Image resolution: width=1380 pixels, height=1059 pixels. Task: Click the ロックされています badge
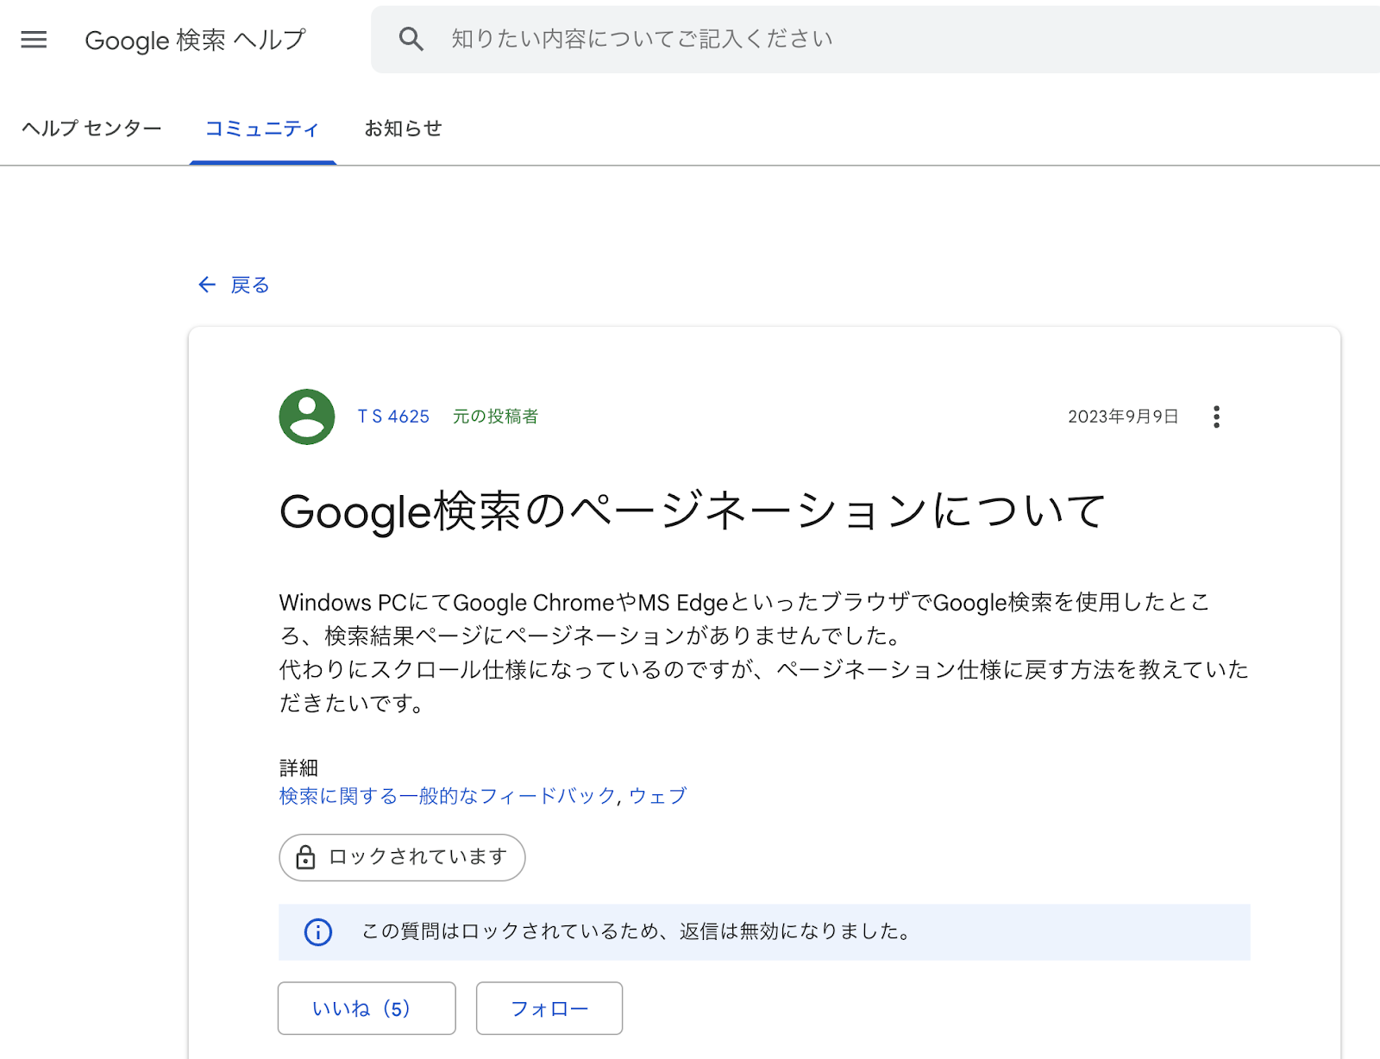tap(402, 857)
